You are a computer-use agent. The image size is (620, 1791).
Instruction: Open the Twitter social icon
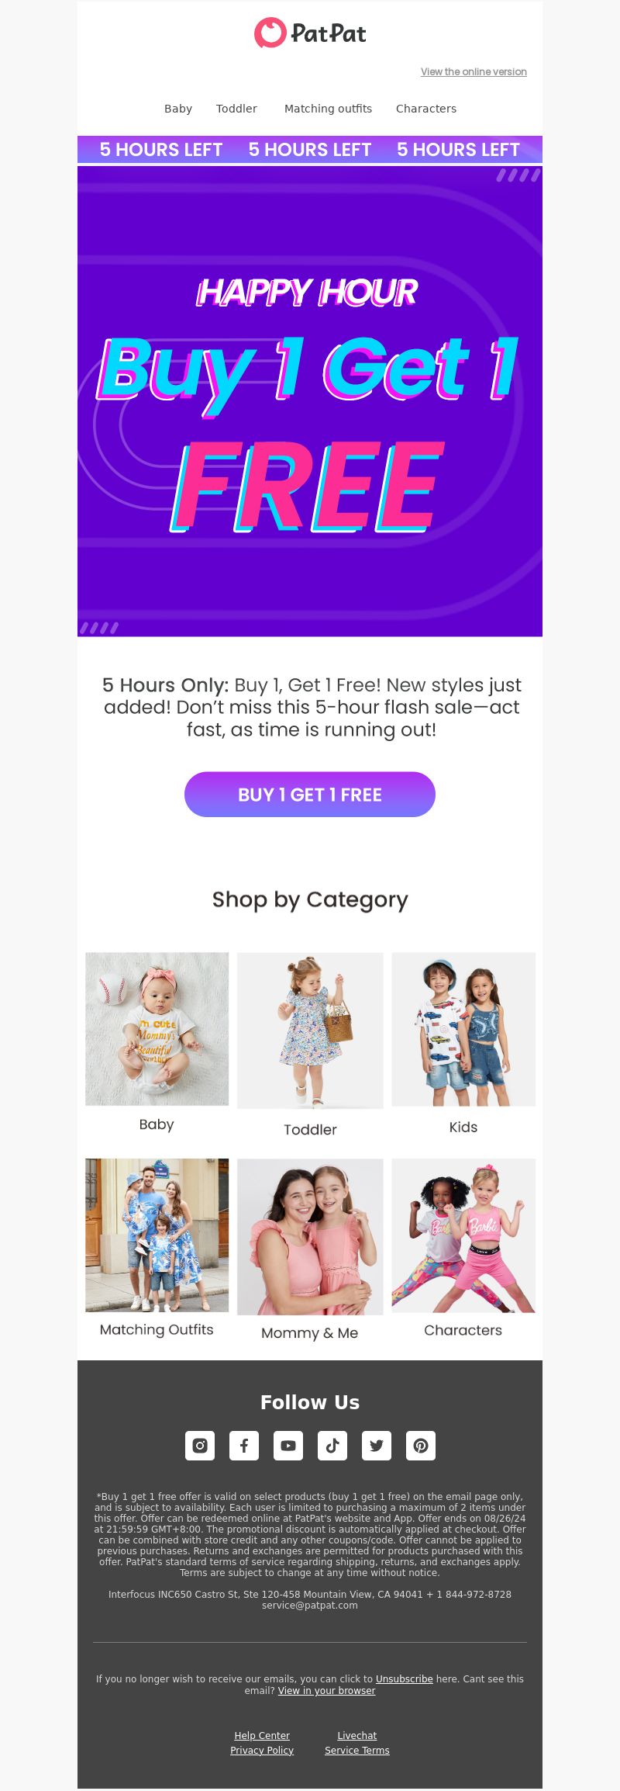coord(377,1445)
